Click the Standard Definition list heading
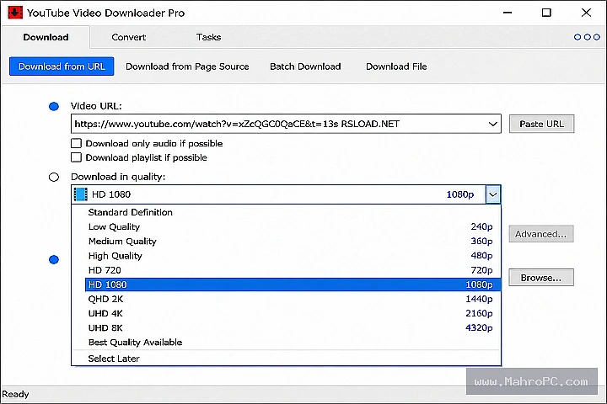 (131, 212)
